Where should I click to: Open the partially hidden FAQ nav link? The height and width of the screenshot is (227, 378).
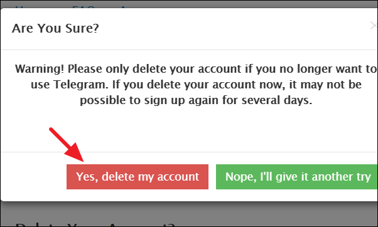click(83, 7)
